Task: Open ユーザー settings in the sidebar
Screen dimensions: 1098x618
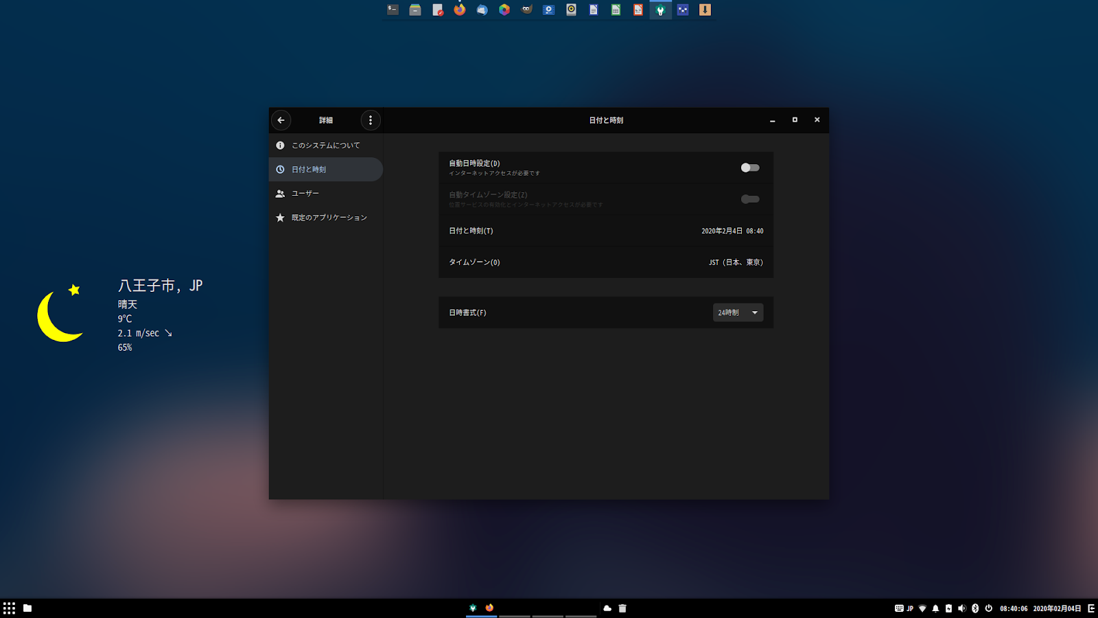Action: (326, 194)
